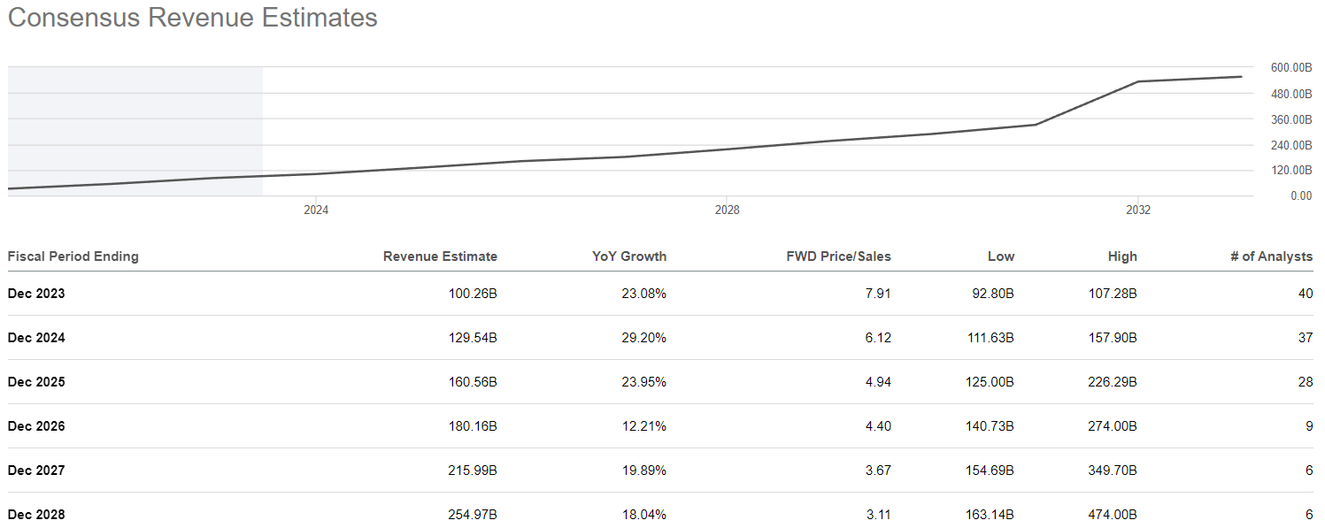This screenshot has height=528, width=1325.
Task: Click the YoY Growth column header
Action: point(629,256)
